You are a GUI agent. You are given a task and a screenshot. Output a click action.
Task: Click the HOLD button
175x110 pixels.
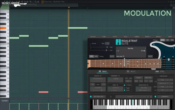[150, 56]
